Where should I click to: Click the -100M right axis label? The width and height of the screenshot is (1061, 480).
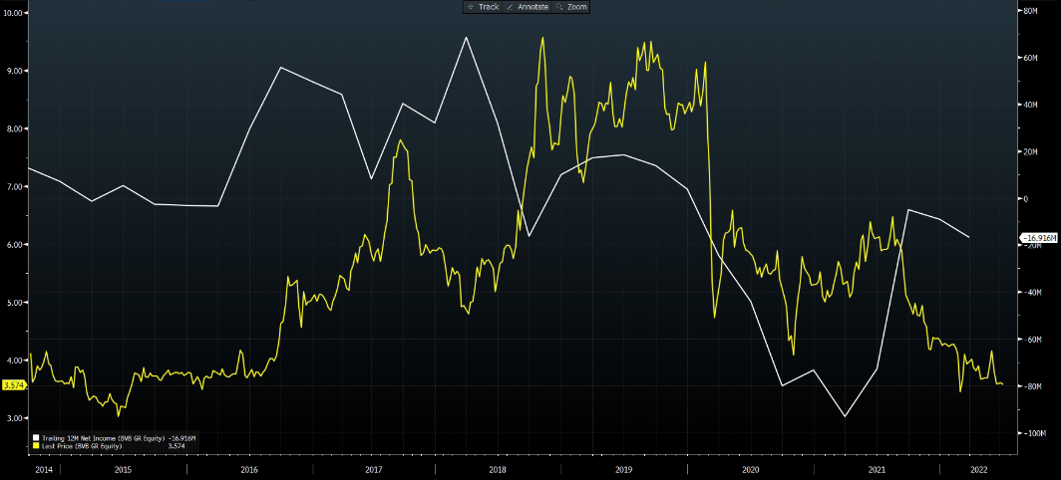pyautogui.click(x=1035, y=433)
